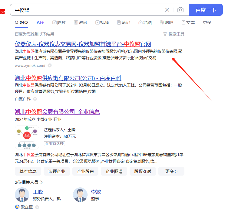Click the 股权穿透 button

(x=143, y=171)
